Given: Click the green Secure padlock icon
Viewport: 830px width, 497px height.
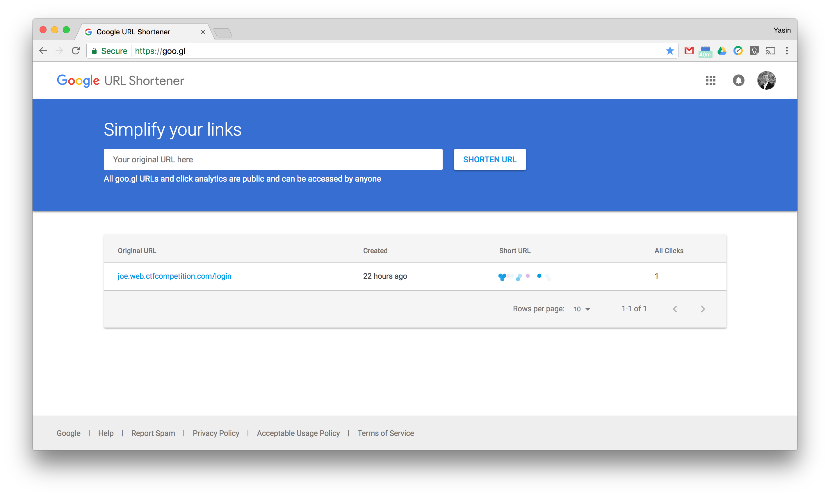Looking at the screenshot, I should pos(95,51).
